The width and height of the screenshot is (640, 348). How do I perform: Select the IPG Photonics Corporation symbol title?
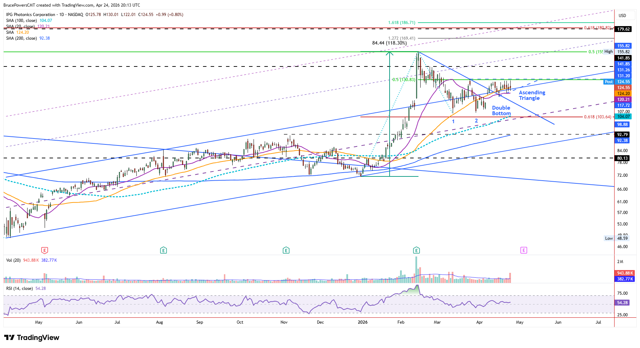tap(31, 15)
